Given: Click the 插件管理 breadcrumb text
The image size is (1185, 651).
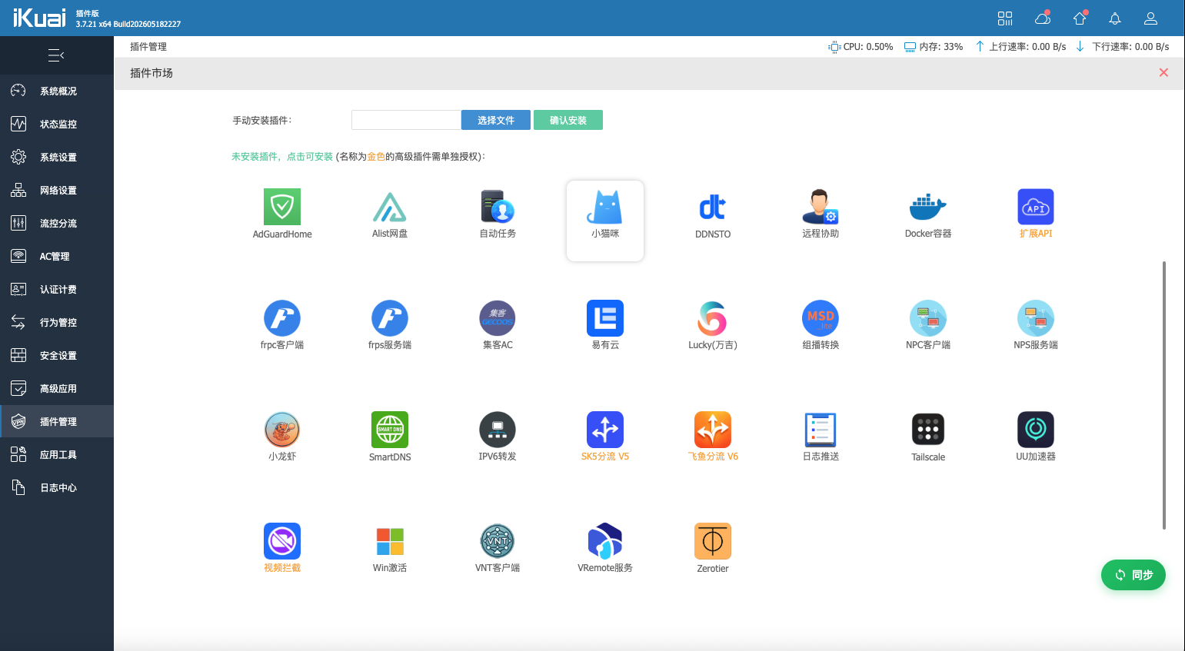Looking at the screenshot, I should [x=148, y=47].
